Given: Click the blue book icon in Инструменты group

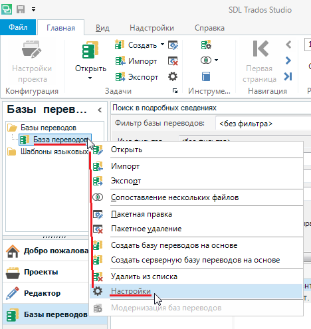Looking at the screenshot, I should (206, 76).
